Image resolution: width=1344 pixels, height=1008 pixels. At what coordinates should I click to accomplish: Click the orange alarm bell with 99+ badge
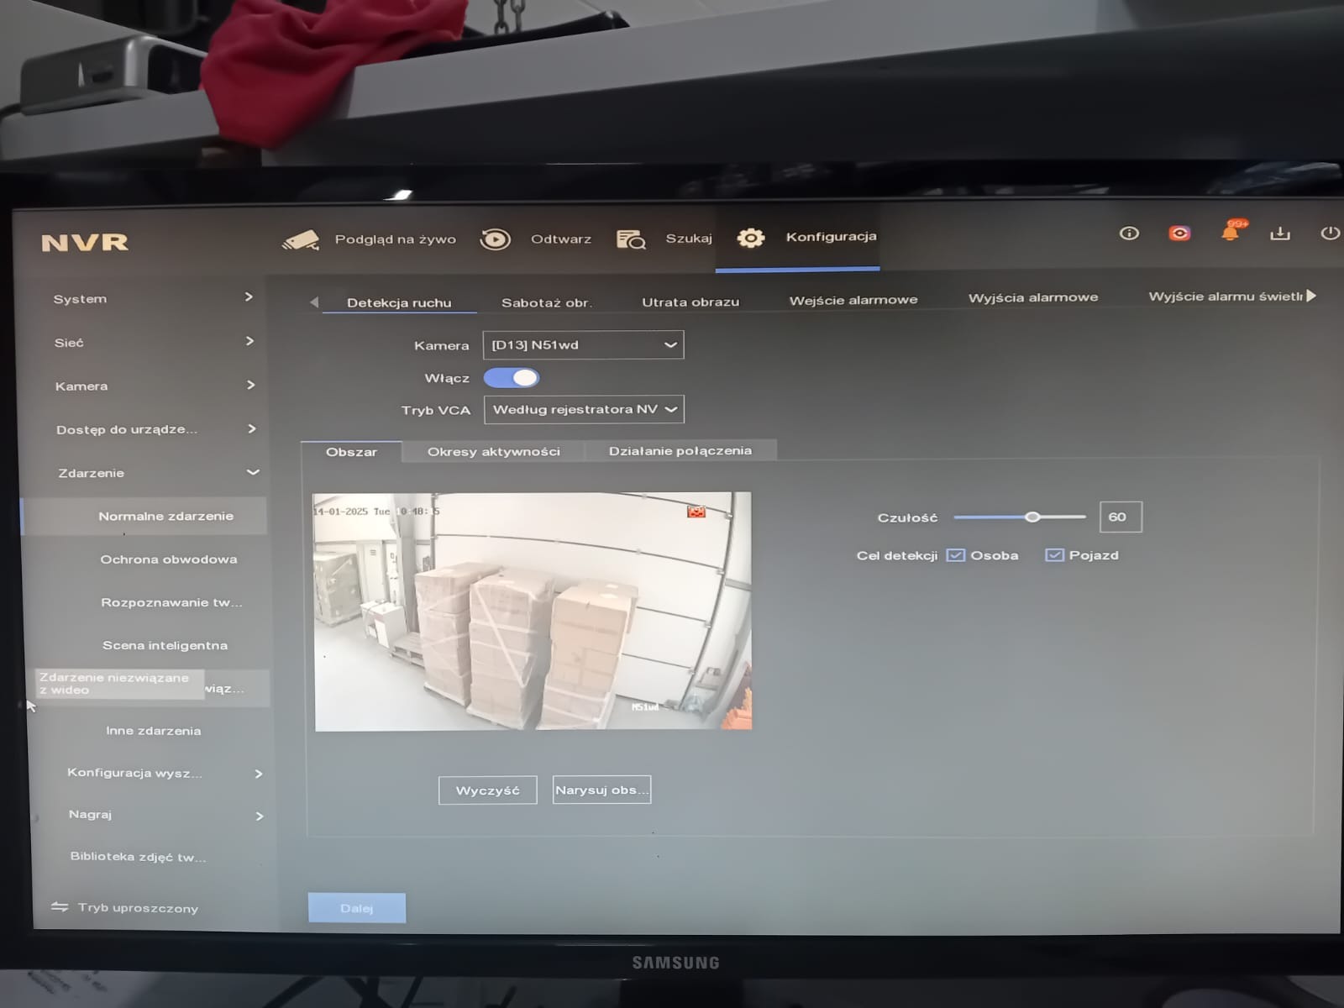(1230, 234)
